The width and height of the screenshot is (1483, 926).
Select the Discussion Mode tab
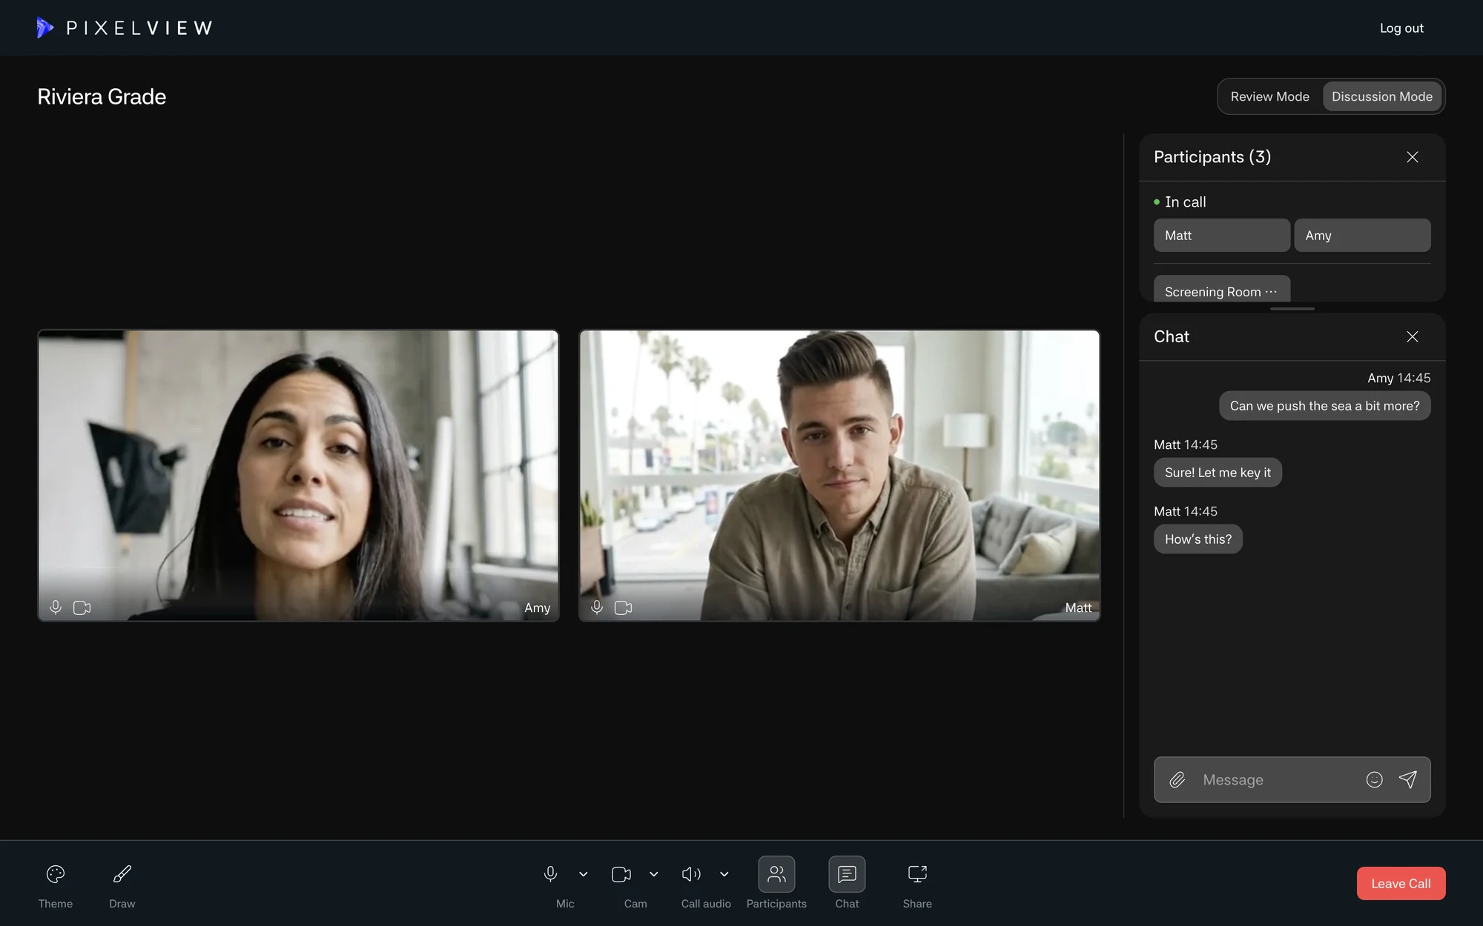point(1382,96)
